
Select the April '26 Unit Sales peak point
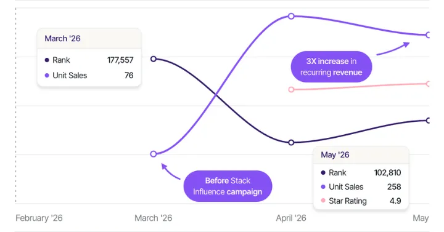coord(291,17)
